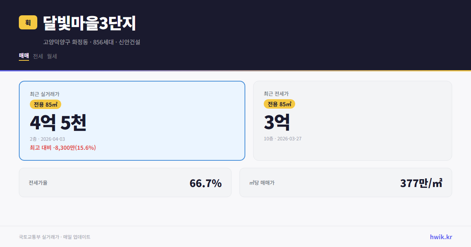Click the 66.7% ratio value

tap(206, 182)
